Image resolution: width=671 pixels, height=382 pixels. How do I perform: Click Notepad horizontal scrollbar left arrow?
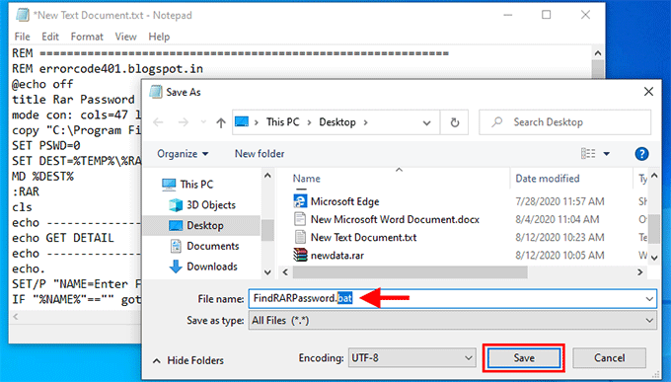click(16, 317)
